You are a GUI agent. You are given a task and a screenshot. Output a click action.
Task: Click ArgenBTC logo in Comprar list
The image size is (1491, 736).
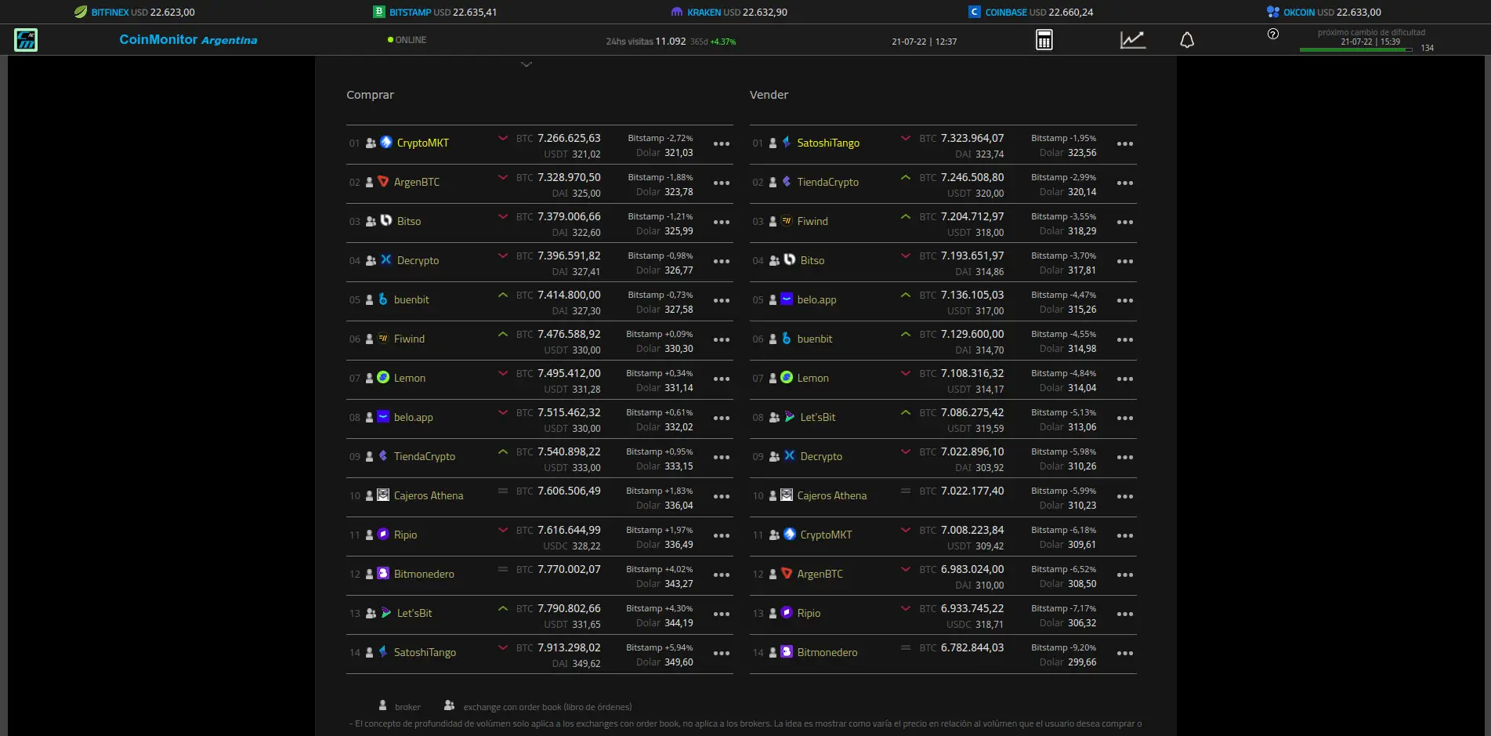pos(383,181)
